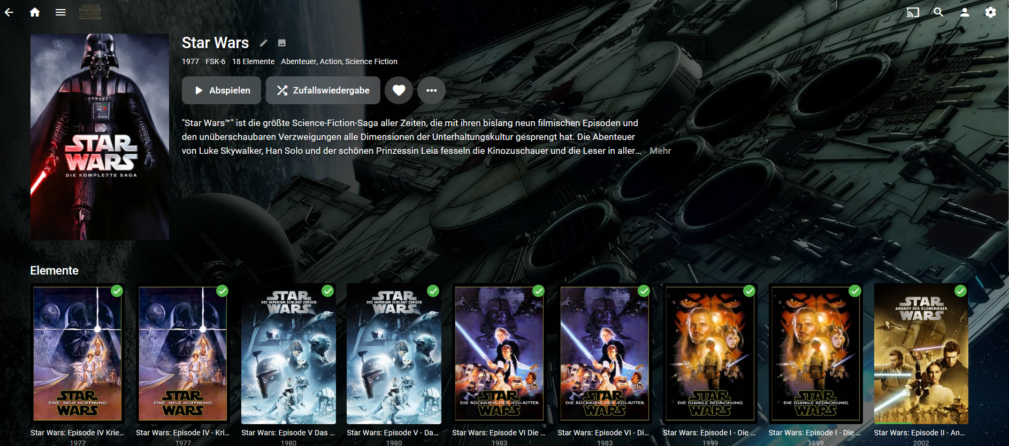The width and height of the screenshot is (1009, 446).
Task: Open poster above "Star Wars: Episode IV - Kri..."
Action: [x=183, y=354]
